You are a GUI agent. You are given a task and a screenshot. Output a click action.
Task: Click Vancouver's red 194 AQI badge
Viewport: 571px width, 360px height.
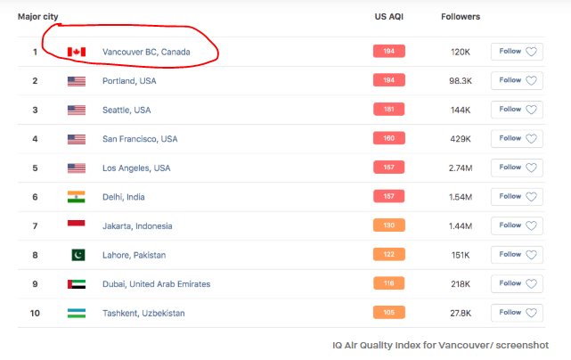click(x=388, y=52)
